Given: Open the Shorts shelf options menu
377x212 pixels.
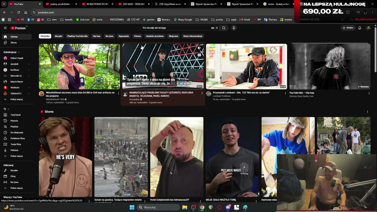Looking at the screenshot, I should [x=367, y=112].
